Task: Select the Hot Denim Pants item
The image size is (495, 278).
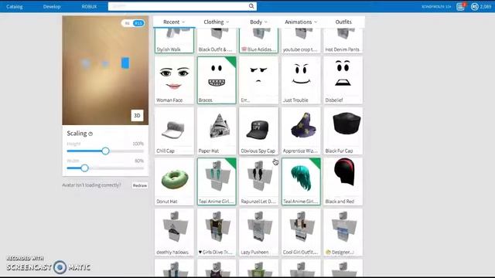Action: pos(343,41)
